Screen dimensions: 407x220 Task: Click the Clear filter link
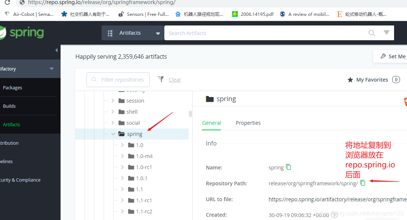175,80
